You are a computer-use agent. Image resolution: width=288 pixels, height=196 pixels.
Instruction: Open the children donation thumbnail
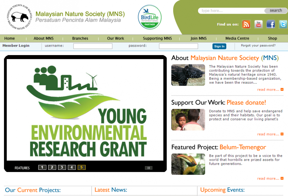tap(188, 119)
